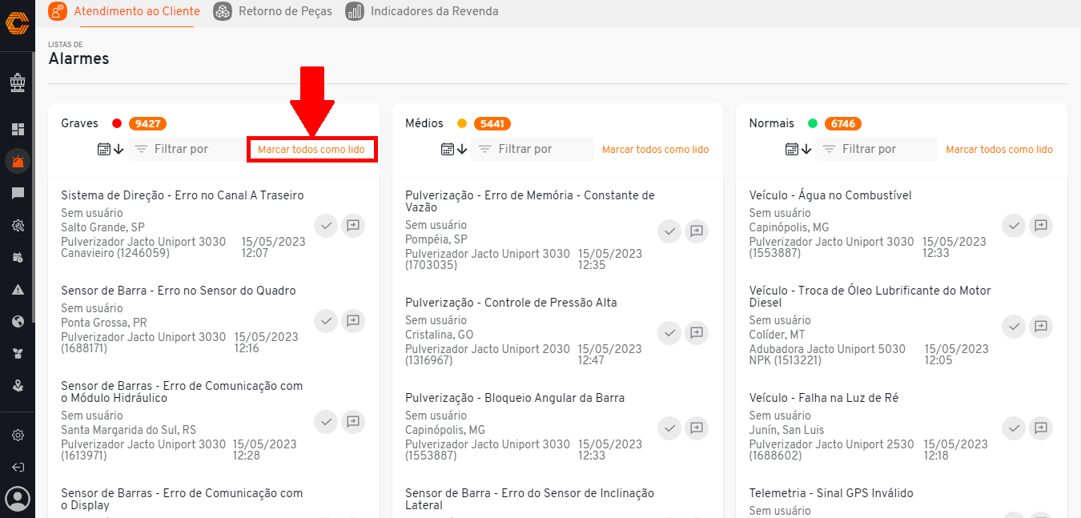Image resolution: width=1081 pixels, height=518 pixels.
Task: Open the map pin location sidebar icon
Action: point(18,386)
